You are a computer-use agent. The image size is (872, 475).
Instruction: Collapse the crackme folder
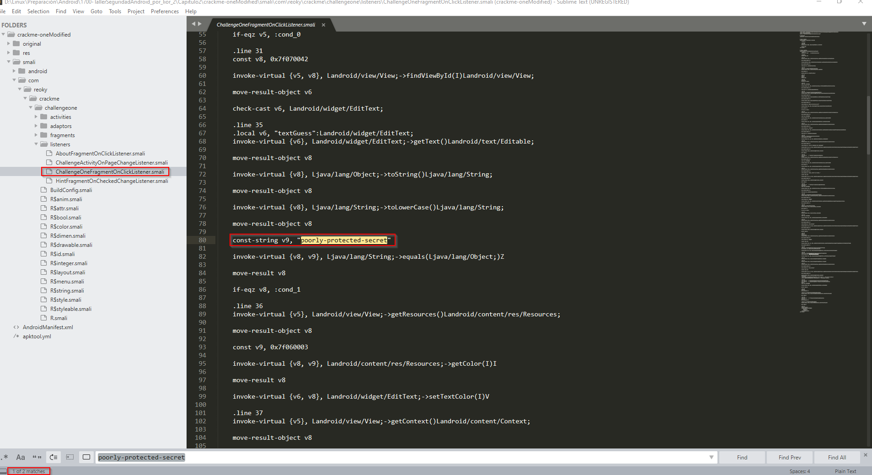click(x=25, y=98)
